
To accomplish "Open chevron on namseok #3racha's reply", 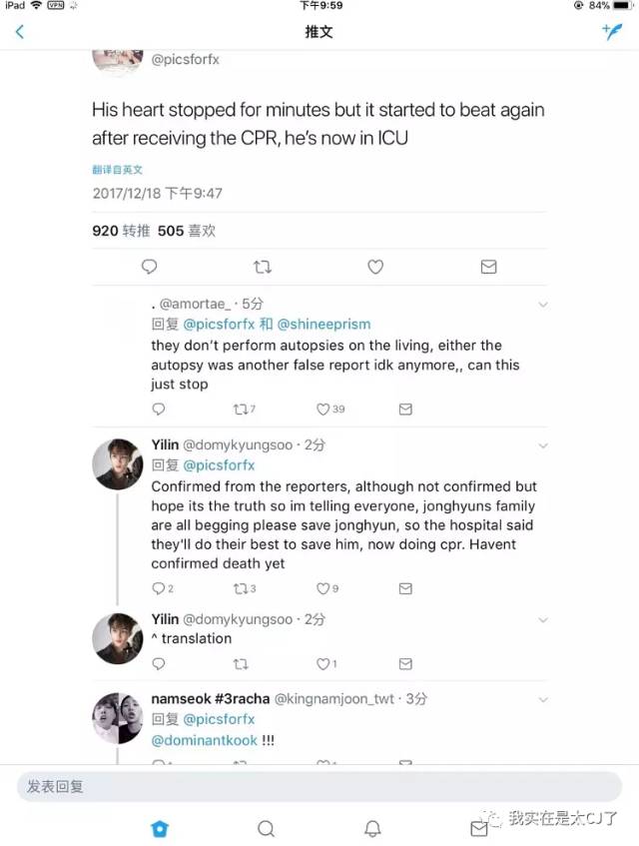I will tap(542, 699).
